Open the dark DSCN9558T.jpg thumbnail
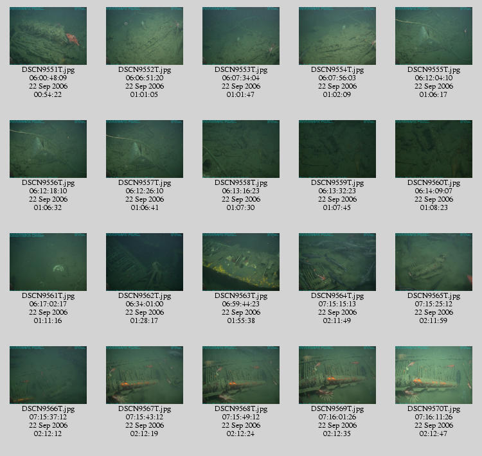Screen dimensions: 482x456 tap(241, 149)
